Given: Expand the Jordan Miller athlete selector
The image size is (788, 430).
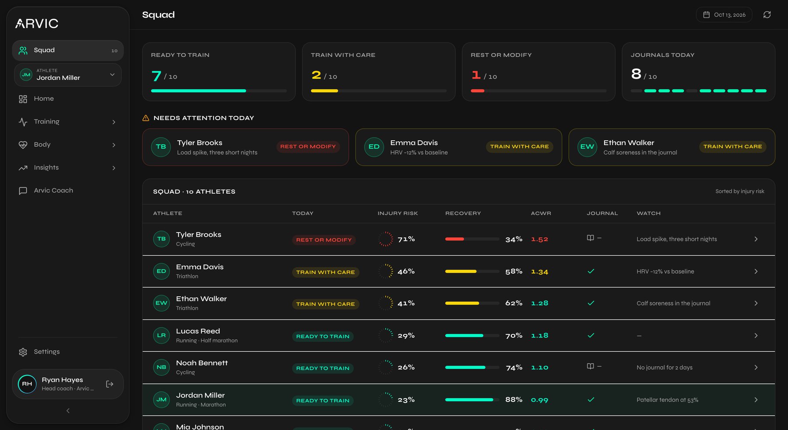Looking at the screenshot, I should [x=68, y=75].
